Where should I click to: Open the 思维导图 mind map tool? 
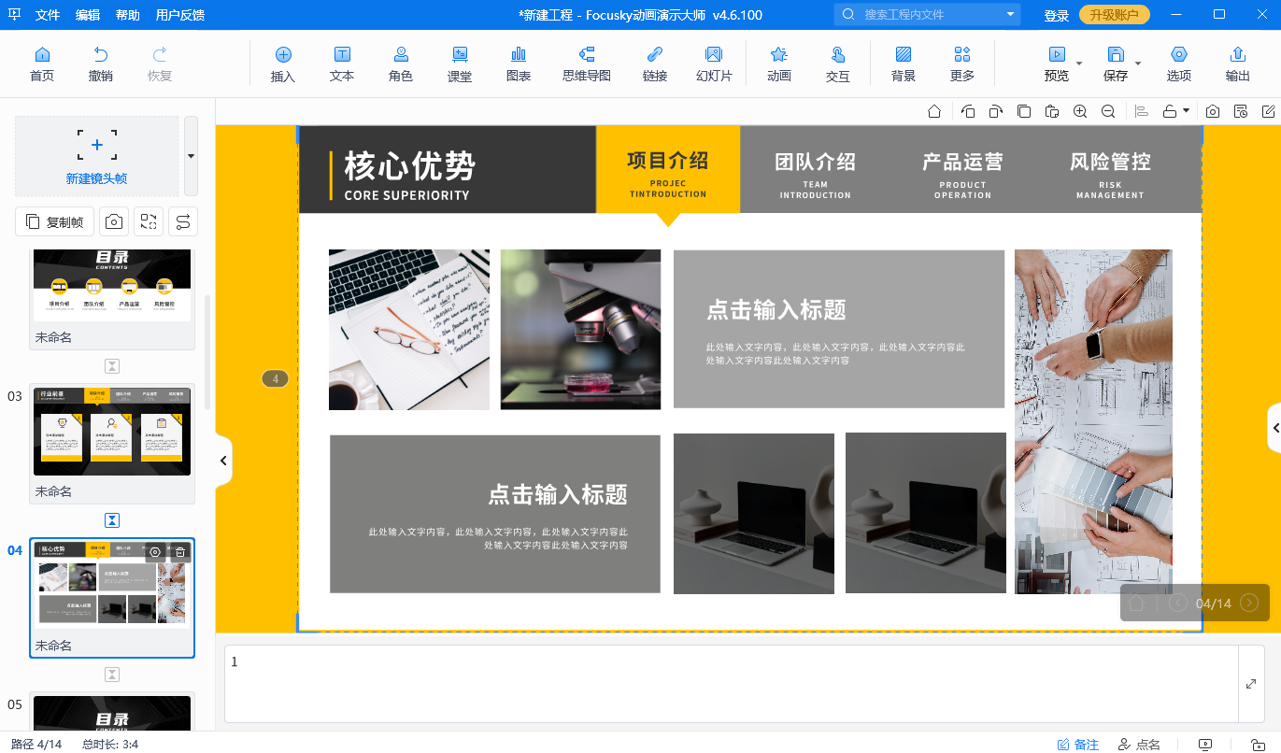pos(587,64)
